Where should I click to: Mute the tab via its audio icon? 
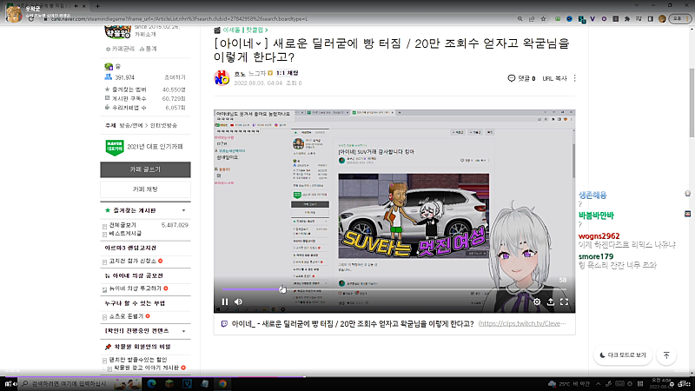tap(76, 6)
